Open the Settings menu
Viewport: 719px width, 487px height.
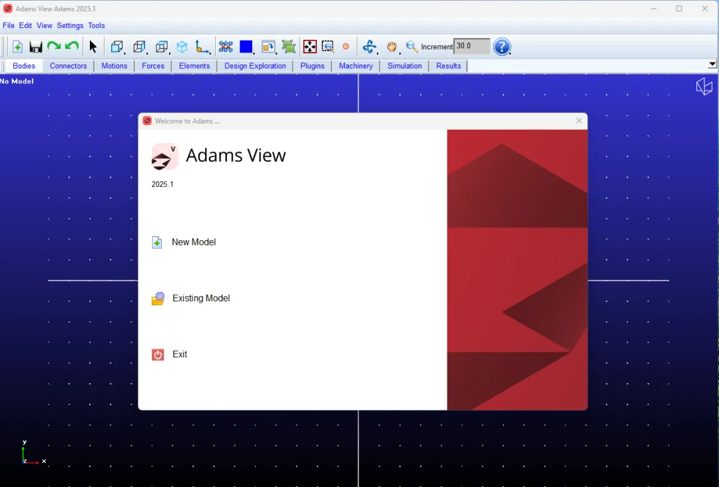tap(70, 26)
